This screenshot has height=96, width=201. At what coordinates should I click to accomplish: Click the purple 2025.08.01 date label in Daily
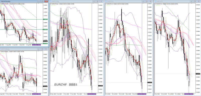pos(92,94)
